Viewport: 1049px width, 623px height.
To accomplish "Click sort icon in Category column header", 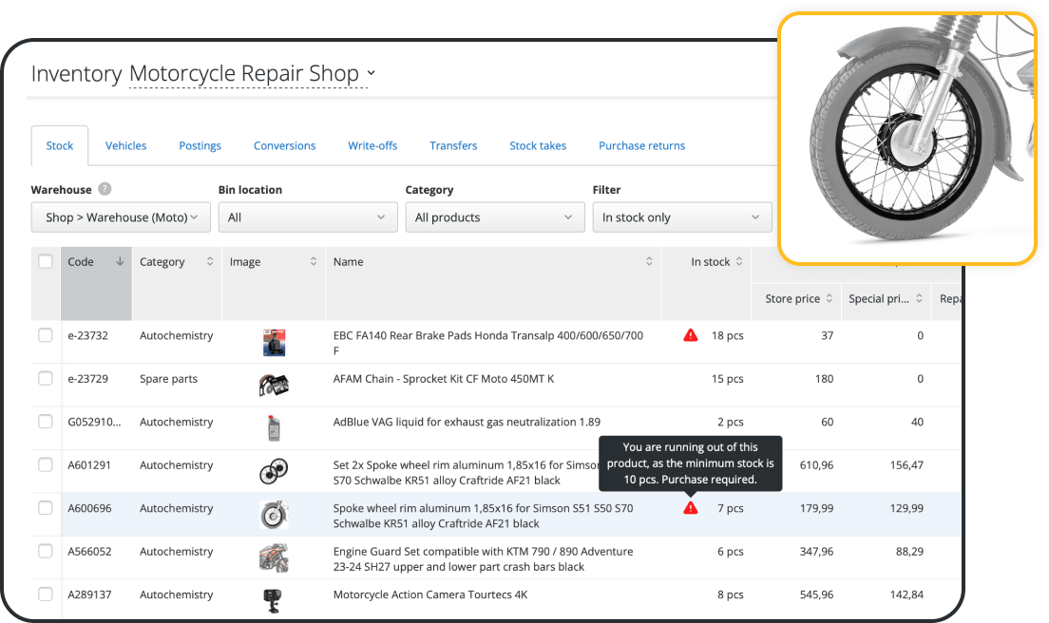I will coord(210,262).
